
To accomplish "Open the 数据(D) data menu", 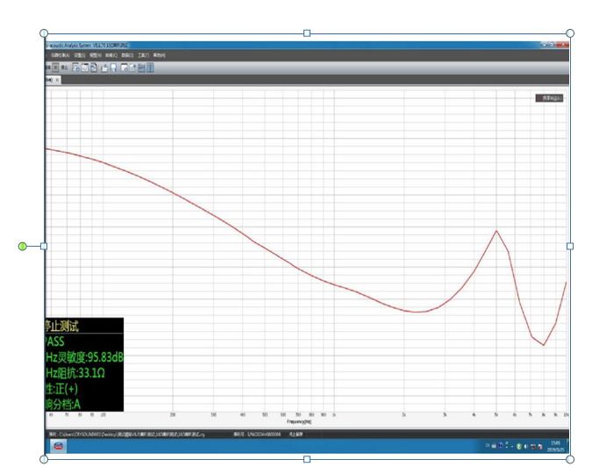I will (x=127, y=55).
